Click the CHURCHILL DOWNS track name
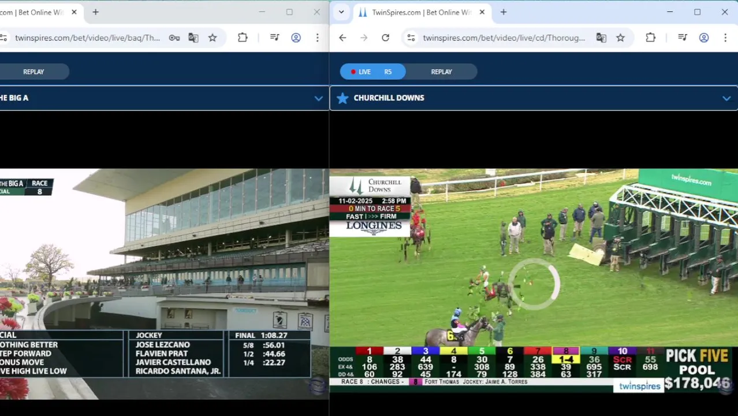This screenshot has width=738, height=416. (389, 98)
